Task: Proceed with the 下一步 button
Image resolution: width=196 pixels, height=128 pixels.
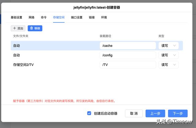Action: click(178, 113)
